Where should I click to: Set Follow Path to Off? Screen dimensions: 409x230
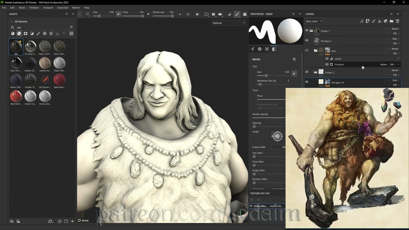[x=279, y=147]
